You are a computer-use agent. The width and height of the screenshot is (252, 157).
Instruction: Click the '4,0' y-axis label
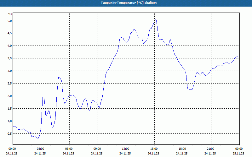(x=10, y=46)
